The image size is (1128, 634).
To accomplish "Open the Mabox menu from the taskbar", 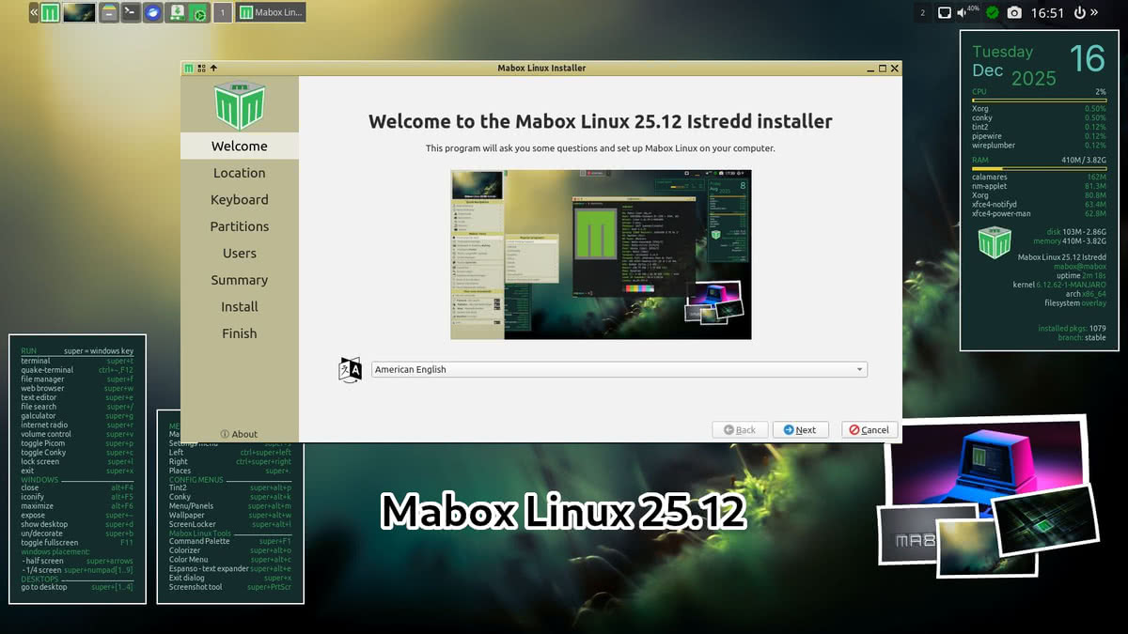I will click(x=49, y=12).
